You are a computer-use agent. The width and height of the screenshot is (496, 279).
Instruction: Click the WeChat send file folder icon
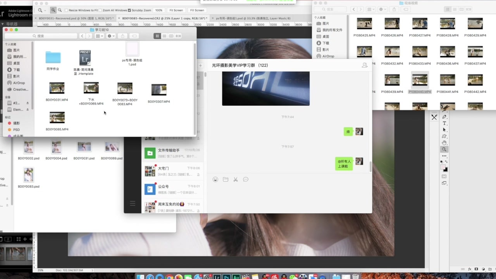click(226, 179)
